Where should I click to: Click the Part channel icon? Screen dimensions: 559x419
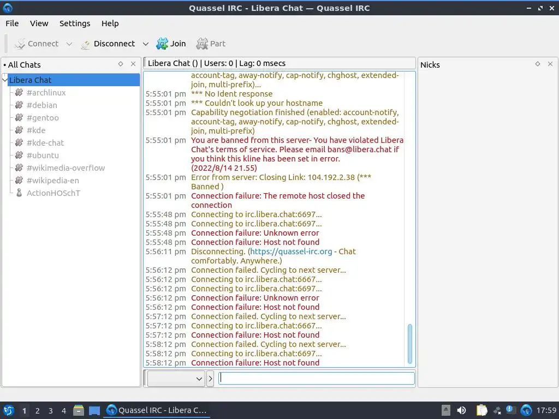point(202,44)
